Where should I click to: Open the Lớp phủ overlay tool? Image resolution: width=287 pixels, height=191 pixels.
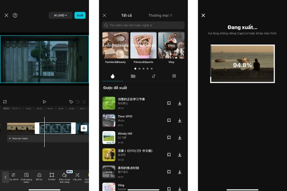click(77, 177)
